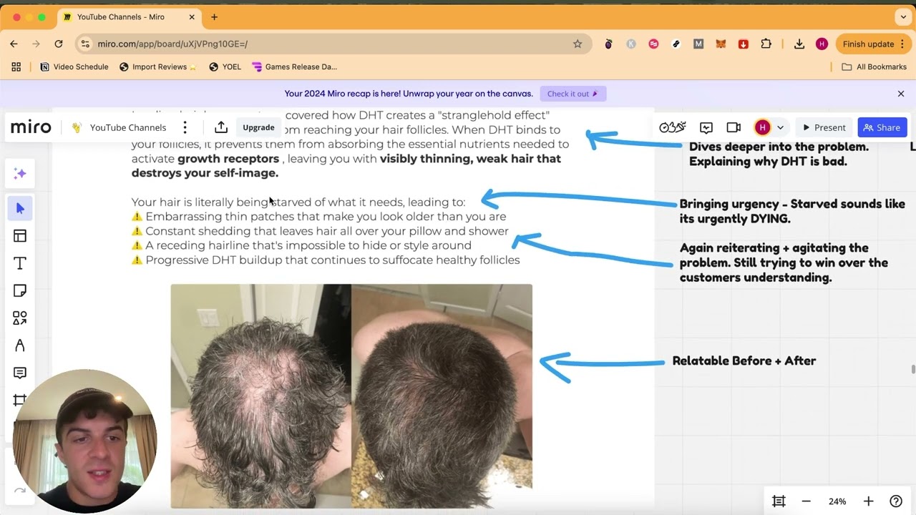Expand the collaborator avatar dropdown chevron

point(780,127)
